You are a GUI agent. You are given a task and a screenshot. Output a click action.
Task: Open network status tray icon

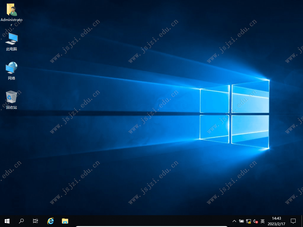(249, 221)
